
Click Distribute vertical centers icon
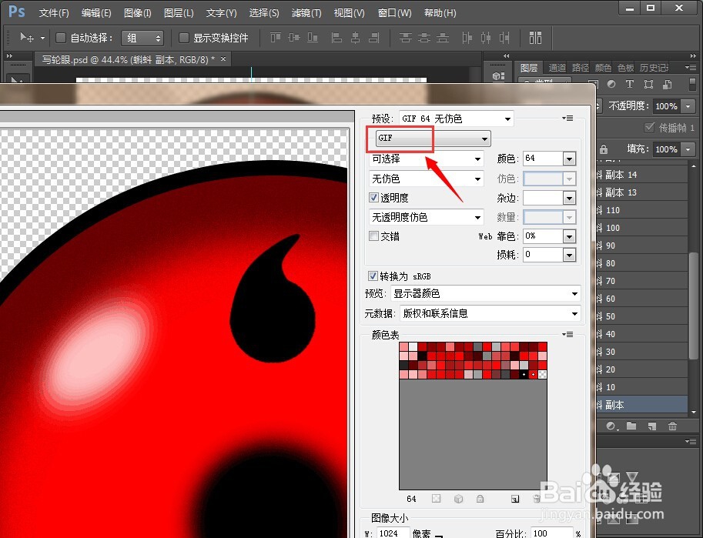(424, 38)
